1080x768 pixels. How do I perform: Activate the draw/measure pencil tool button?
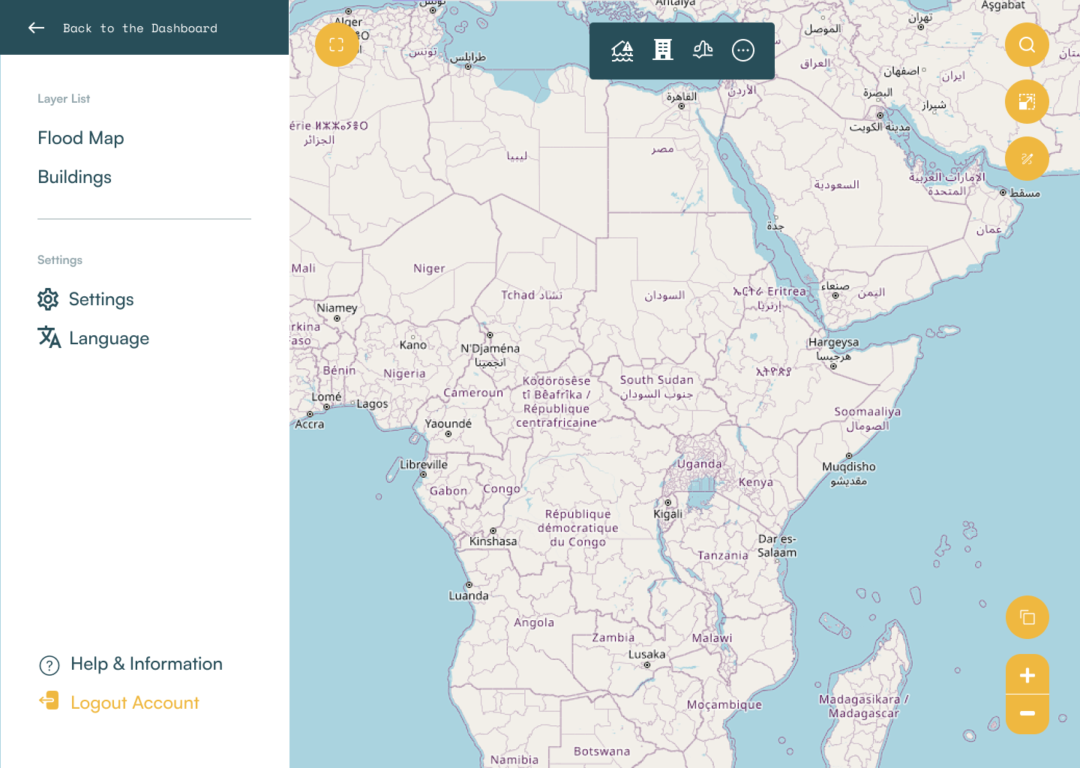click(x=1027, y=159)
